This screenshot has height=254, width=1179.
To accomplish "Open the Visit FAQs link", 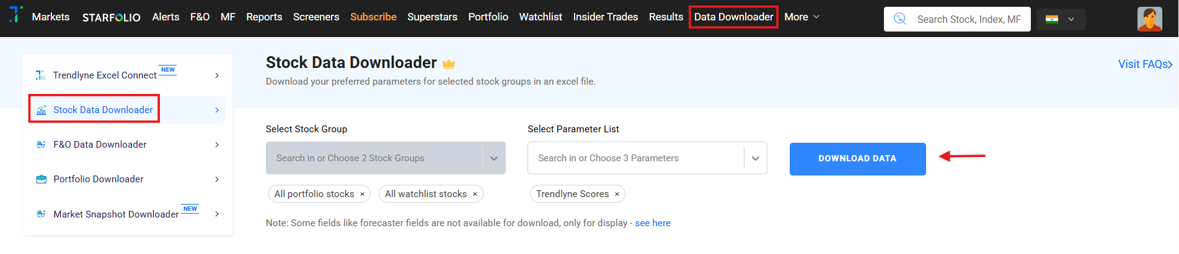I will pyautogui.click(x=1144, y=64).
